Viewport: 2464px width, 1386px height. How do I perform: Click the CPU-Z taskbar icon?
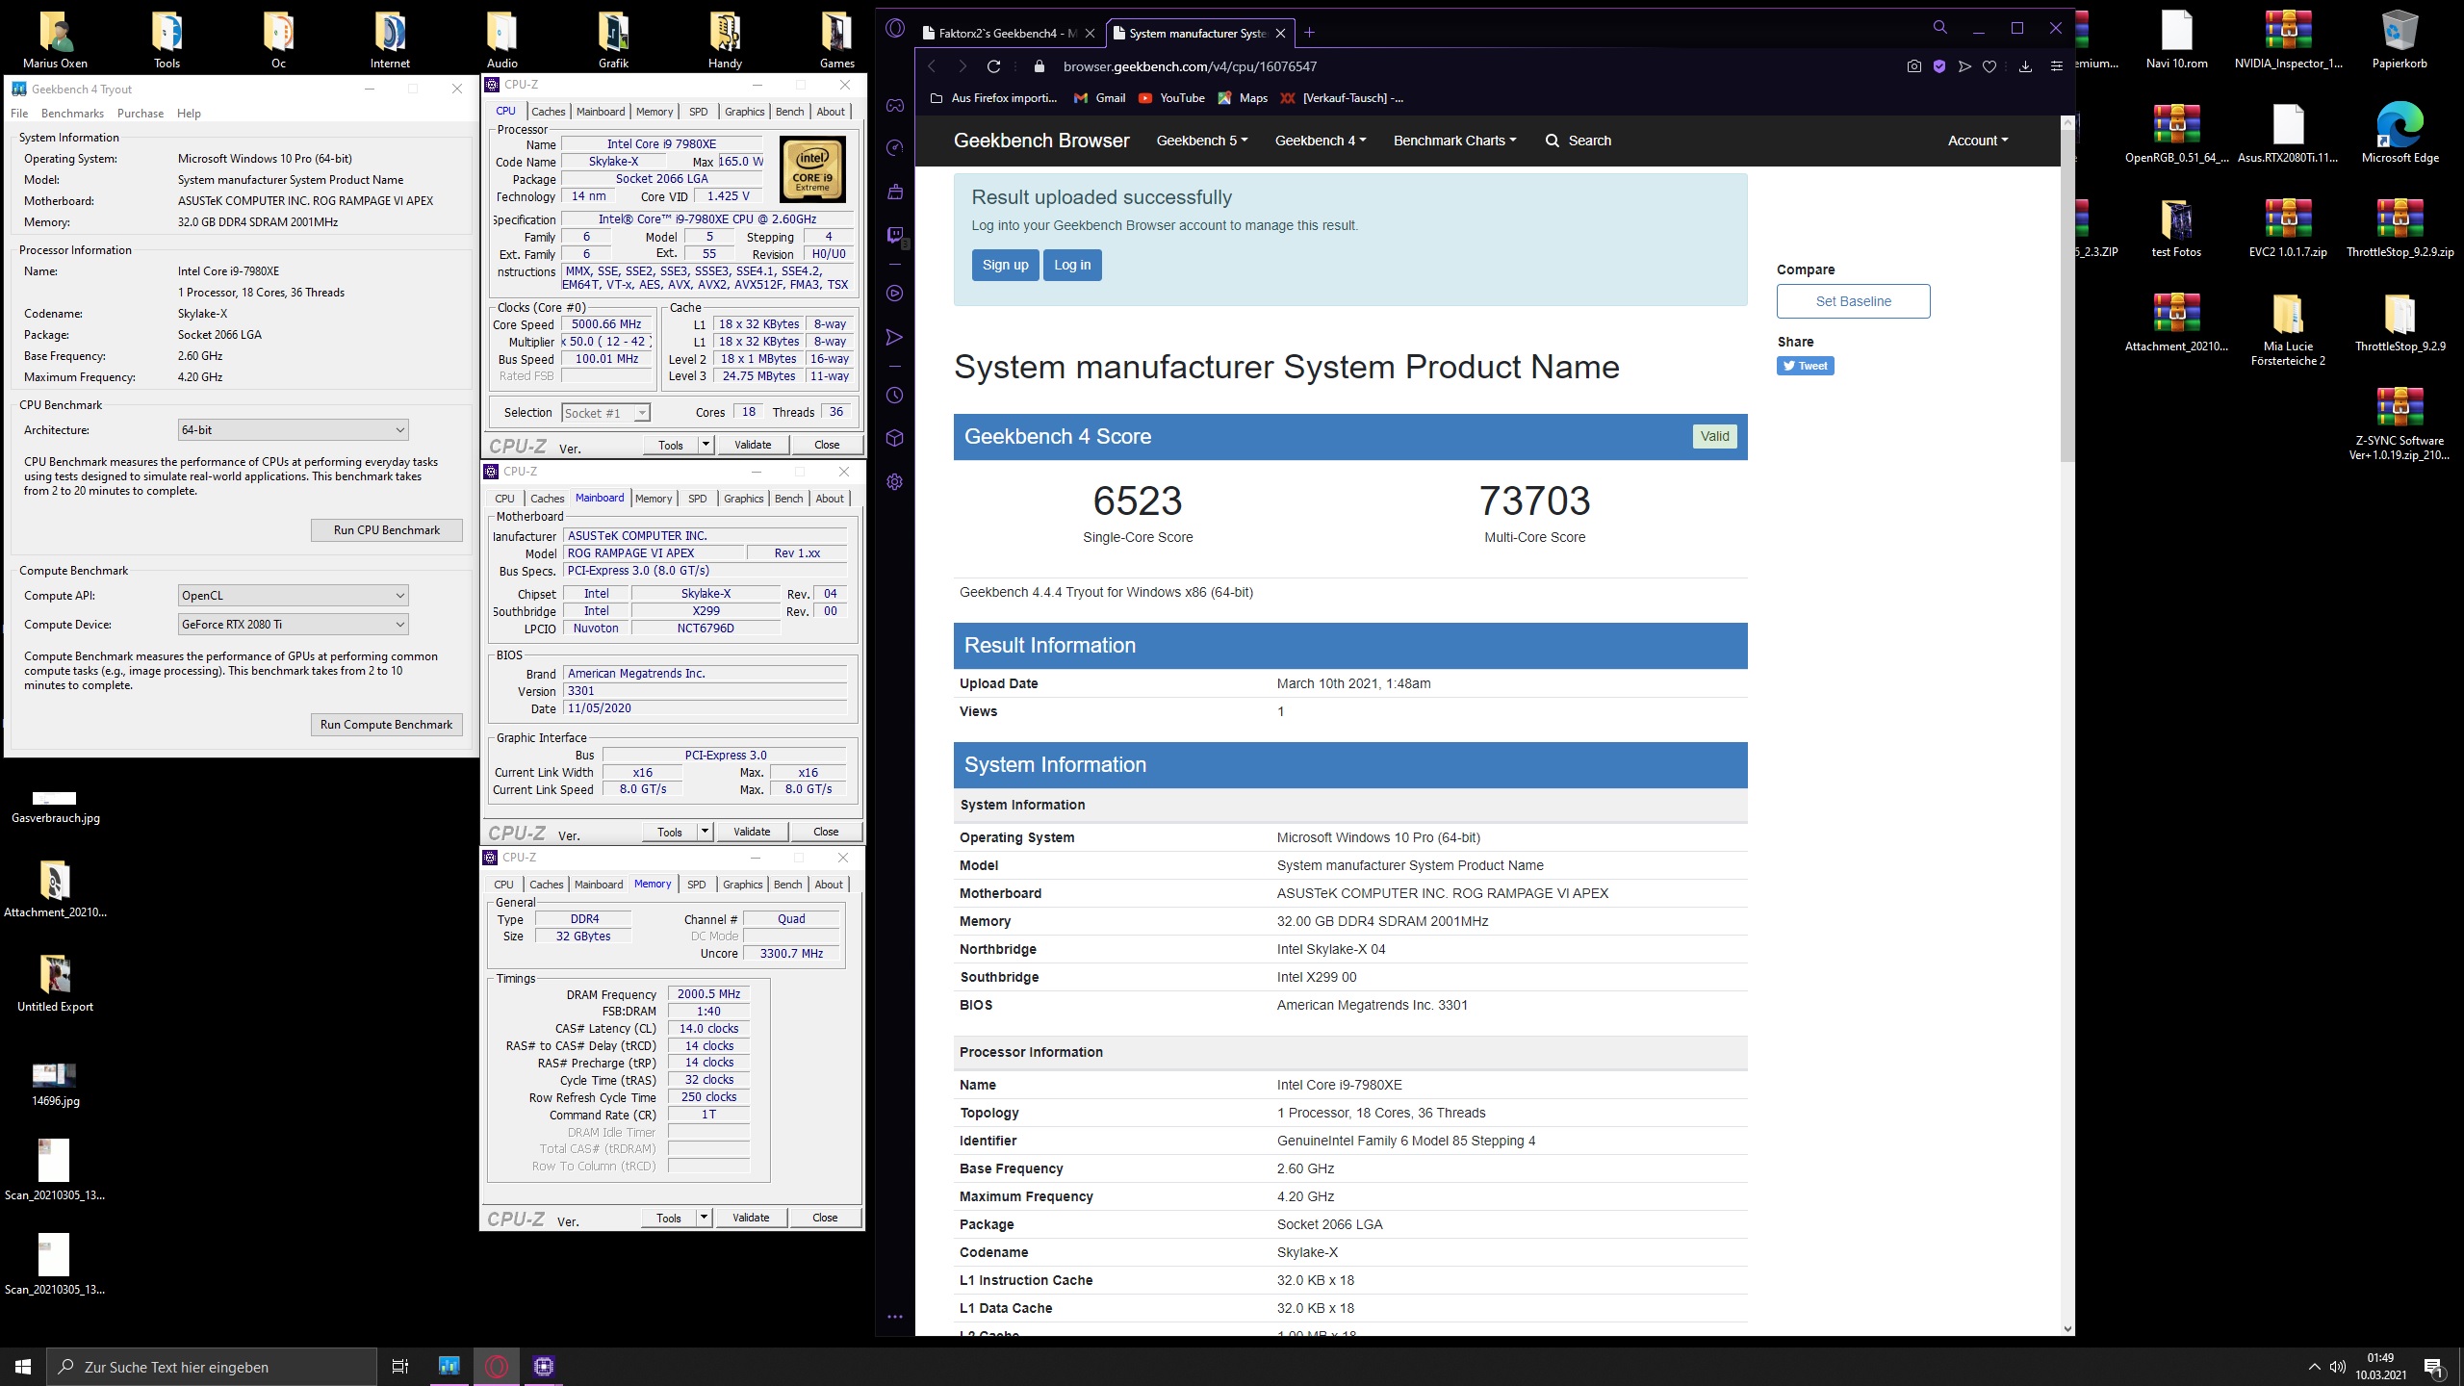coord(544,1367)
